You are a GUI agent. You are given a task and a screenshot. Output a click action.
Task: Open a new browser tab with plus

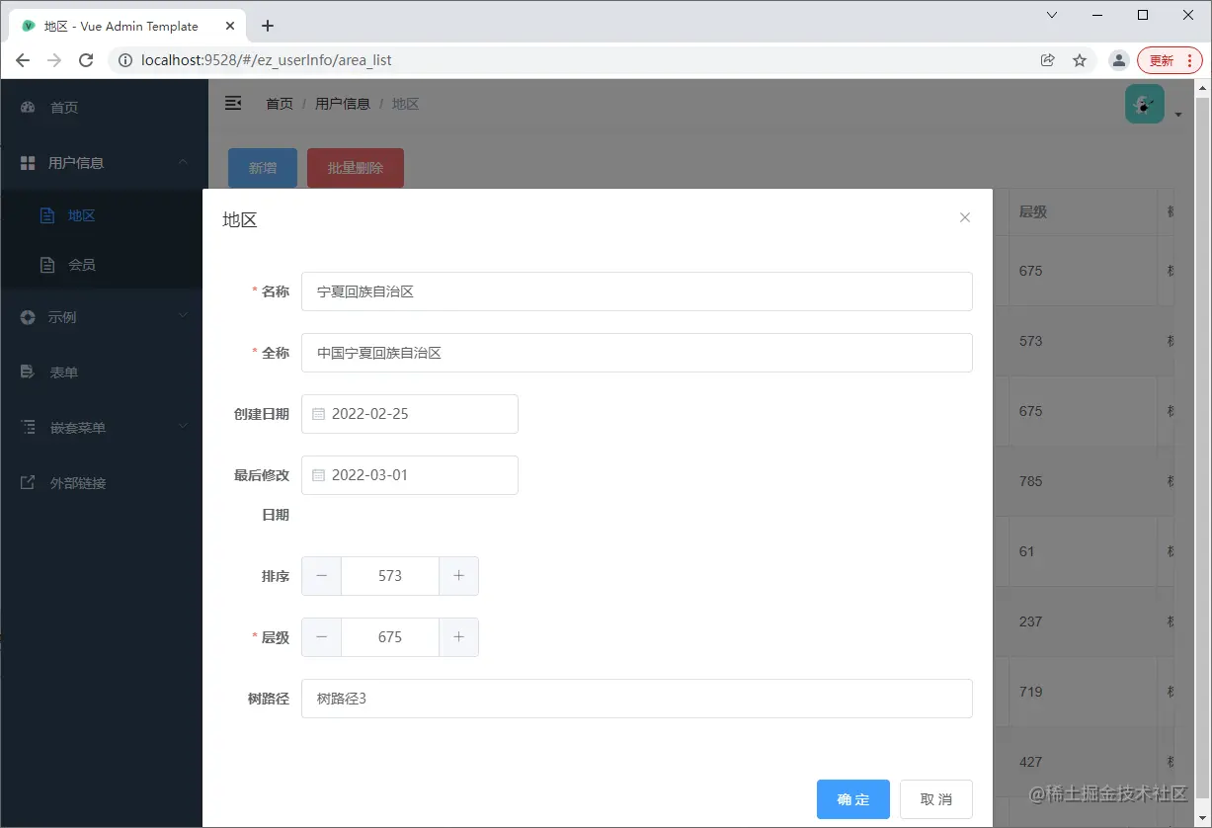pos(267,26)
